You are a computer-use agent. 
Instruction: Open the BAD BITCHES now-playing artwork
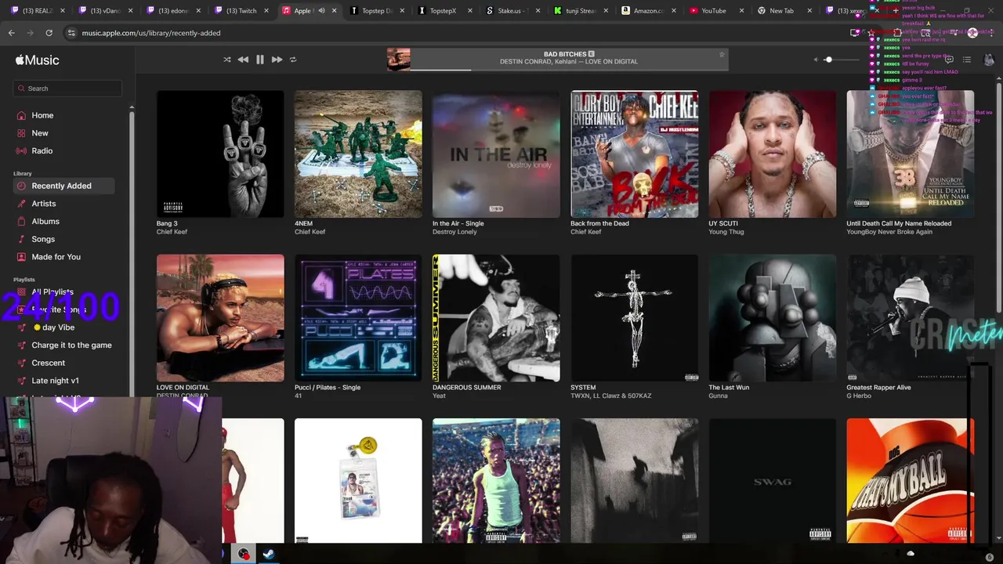click(x=398, y=60)
